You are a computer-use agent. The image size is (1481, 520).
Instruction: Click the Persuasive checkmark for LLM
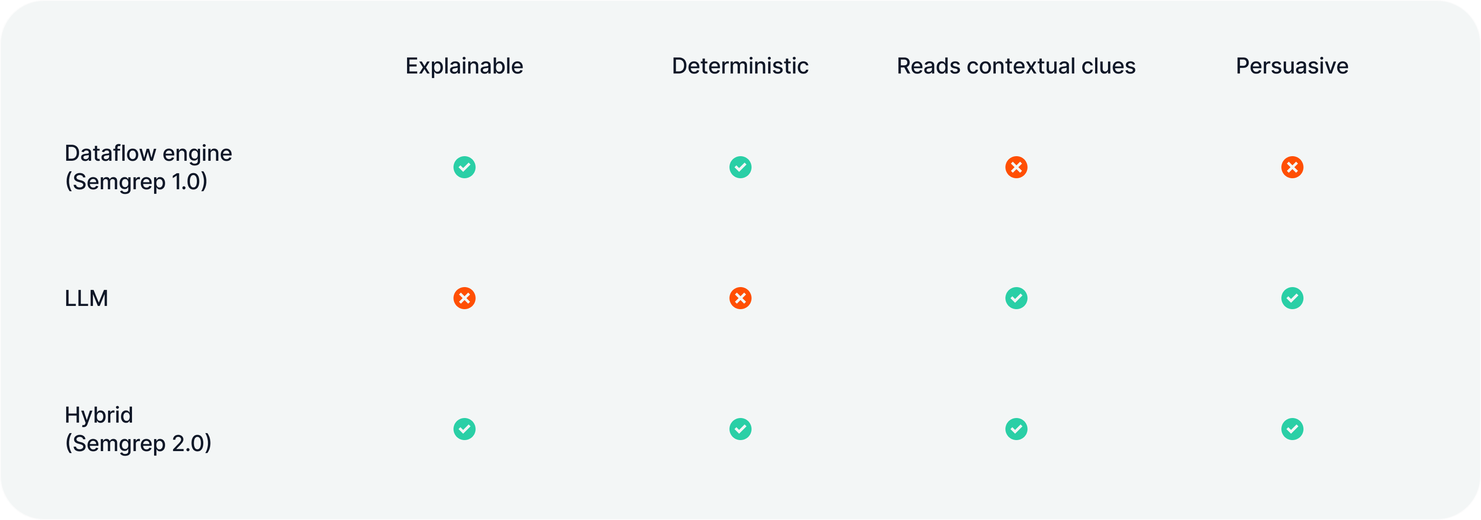(x=1292, y=298)
